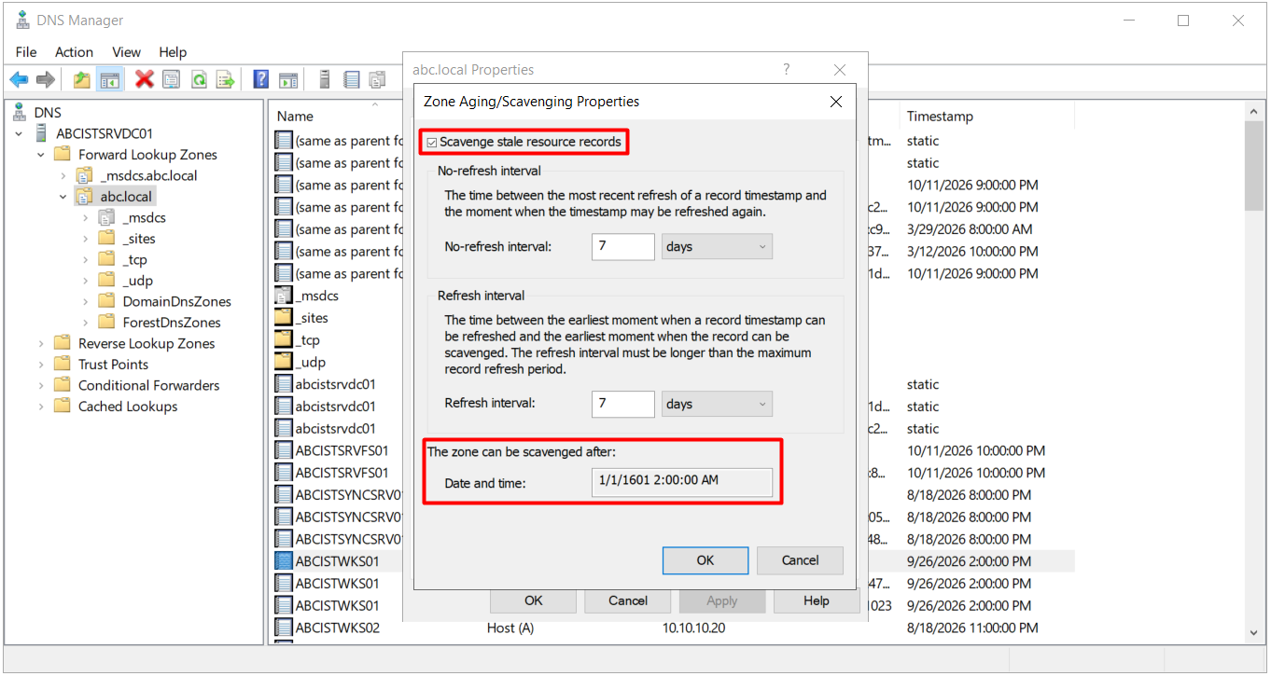Click the Back arrow toolbar icon
Viewport: 1271px width, 676px height.
click(19, 79)
